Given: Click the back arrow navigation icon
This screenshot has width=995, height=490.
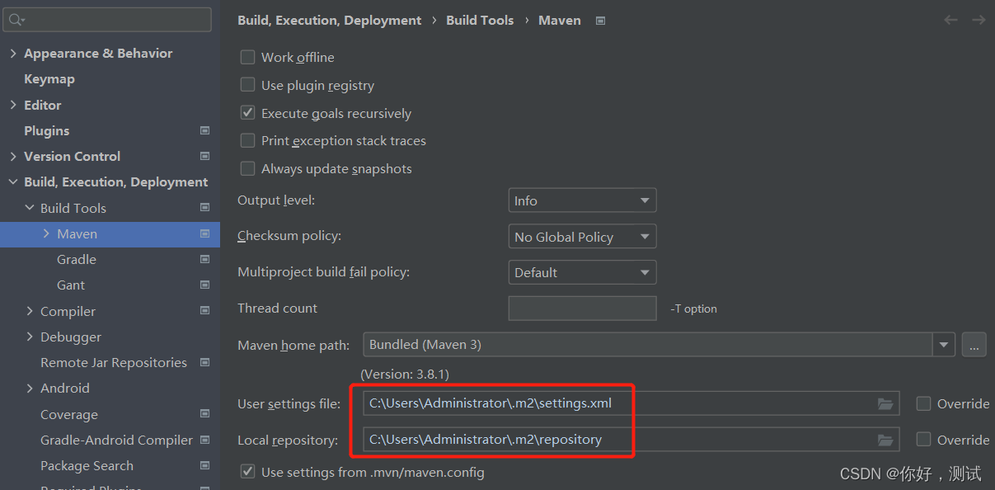Looking at the screenshot, I should tap(951, 20).
